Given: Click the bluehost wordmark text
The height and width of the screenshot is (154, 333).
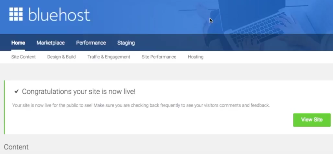Looking at the screenshot, I should [x=59, y=14].
